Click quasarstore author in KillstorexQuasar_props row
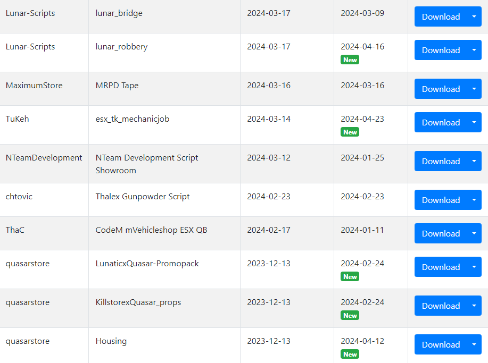Viewport: 488px width, 363px height. [27, 302]
